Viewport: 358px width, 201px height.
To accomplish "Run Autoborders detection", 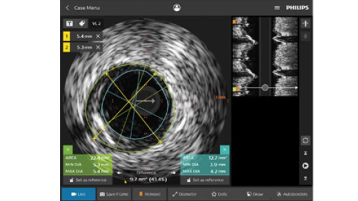I will (292, 194).
